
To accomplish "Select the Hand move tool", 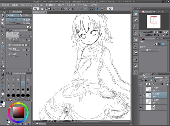I will (x=2, y=19).
